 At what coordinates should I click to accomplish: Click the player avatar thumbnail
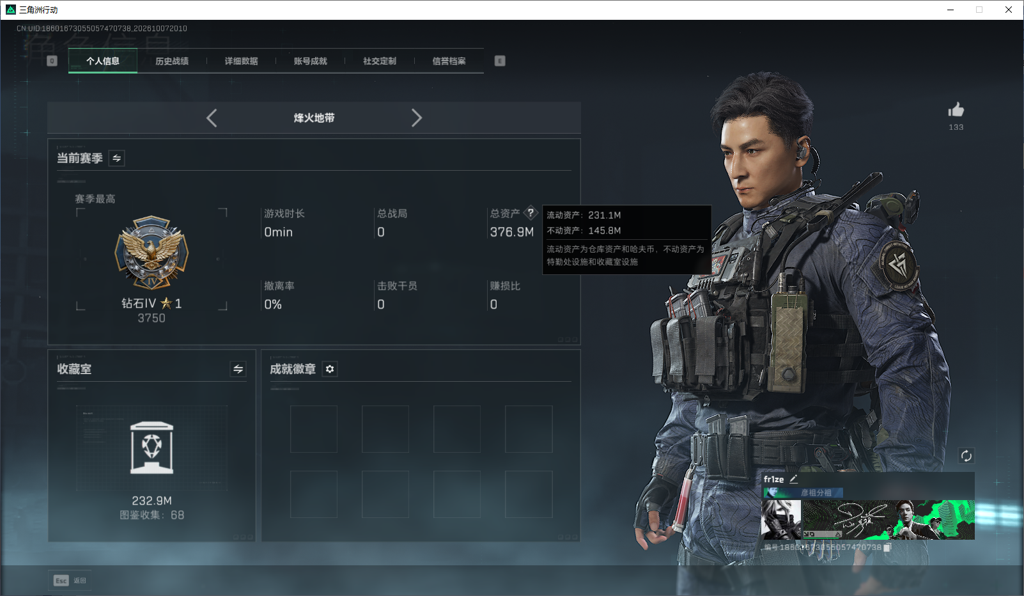(781, 520)
